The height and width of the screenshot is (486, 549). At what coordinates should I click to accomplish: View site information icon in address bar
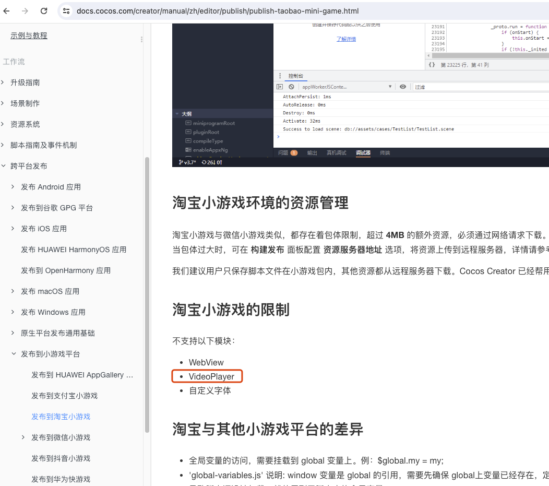click(x=66, y=11)
